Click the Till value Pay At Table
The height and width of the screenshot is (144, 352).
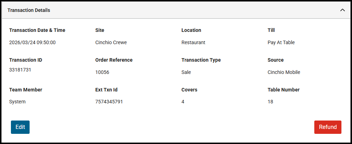(281, 42)
